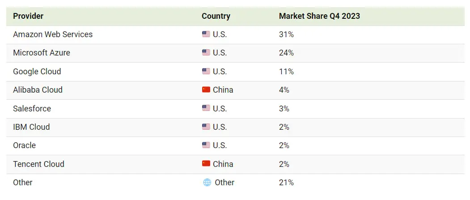The image size is (470, 200).
Task: Click the US flag in Microsoft Azure row
Action: [206, 52]
